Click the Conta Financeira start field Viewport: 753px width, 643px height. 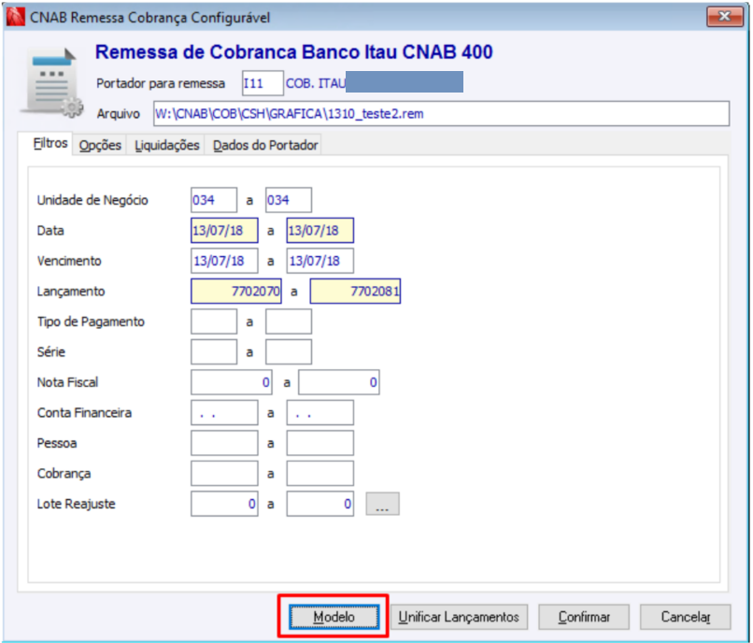click(x=224, y=412)
